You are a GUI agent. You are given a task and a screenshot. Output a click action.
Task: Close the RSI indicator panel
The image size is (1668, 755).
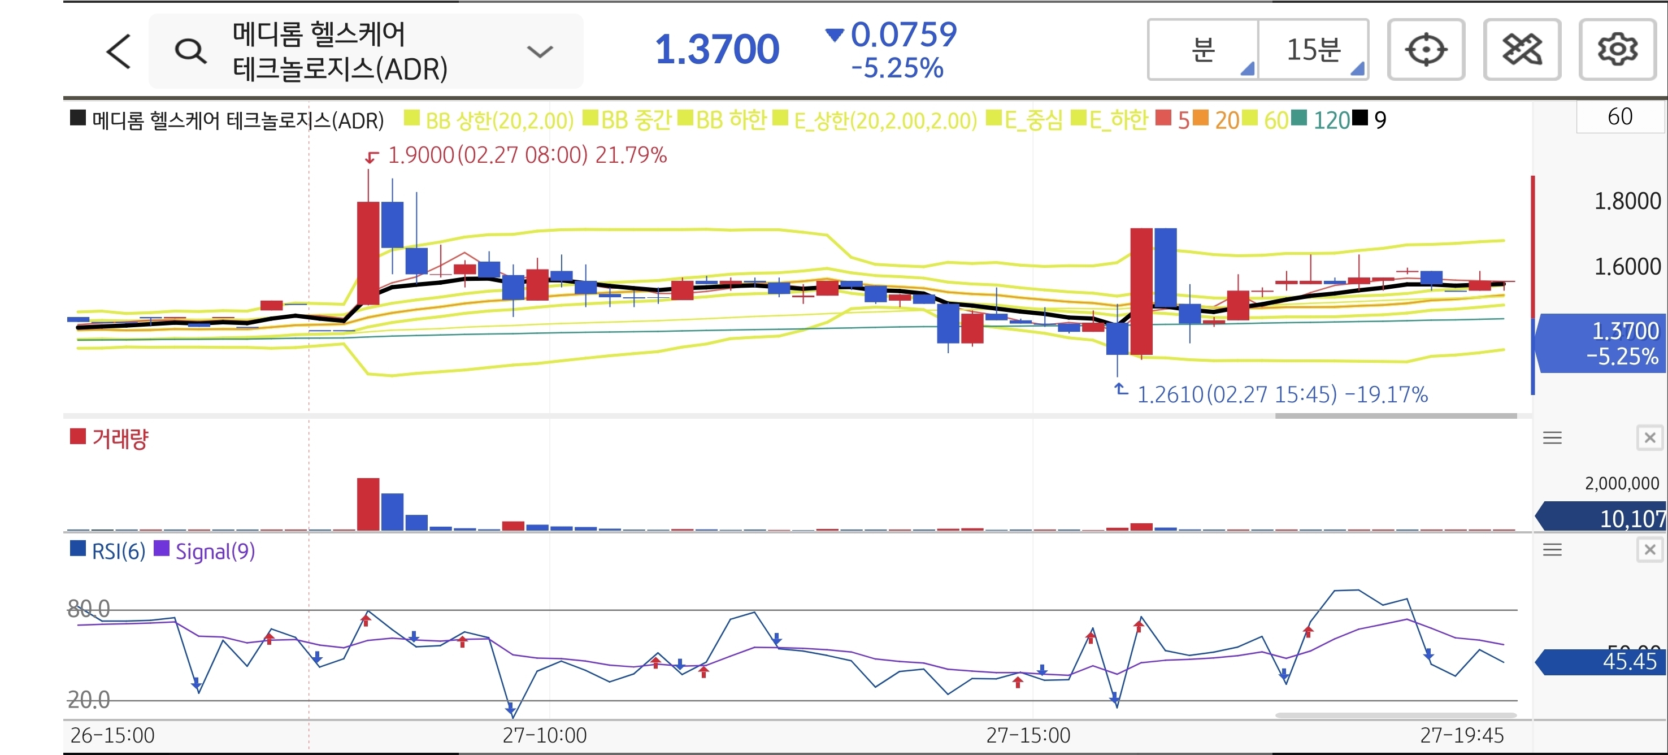coord(1649,550)
